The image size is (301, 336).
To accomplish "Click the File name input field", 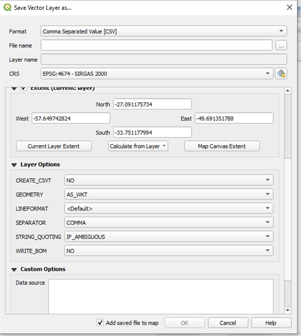I will click(x=157, y=45).
